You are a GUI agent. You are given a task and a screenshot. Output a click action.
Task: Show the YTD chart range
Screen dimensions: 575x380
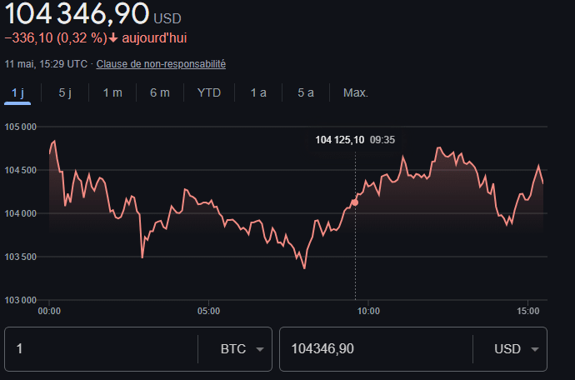[209, 92]
